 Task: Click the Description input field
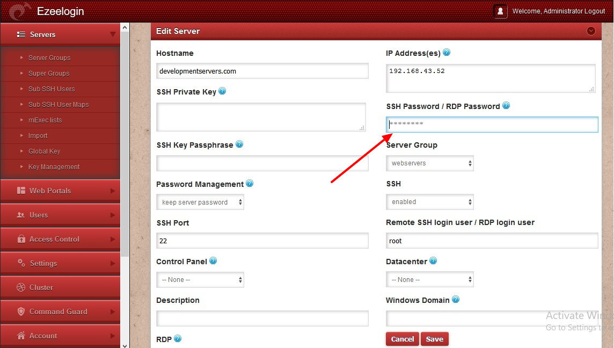262,318
